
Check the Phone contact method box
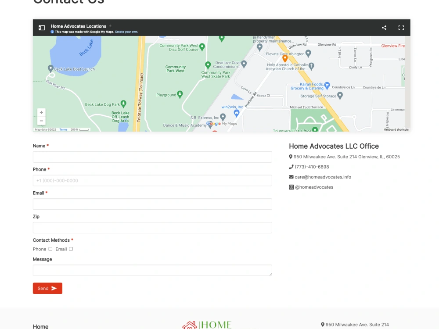coord(50,249)
